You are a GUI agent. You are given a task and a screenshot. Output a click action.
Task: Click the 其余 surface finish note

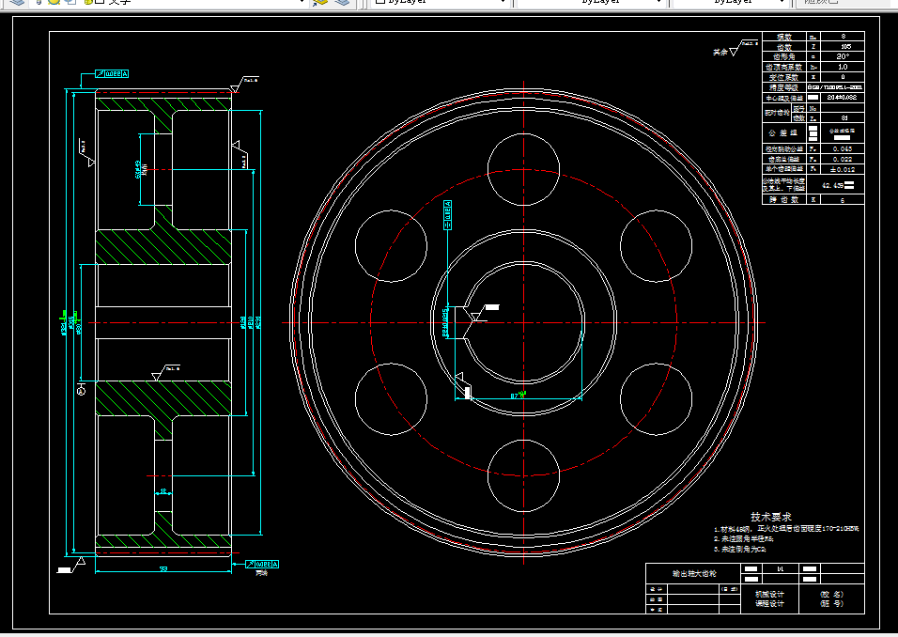720,52
